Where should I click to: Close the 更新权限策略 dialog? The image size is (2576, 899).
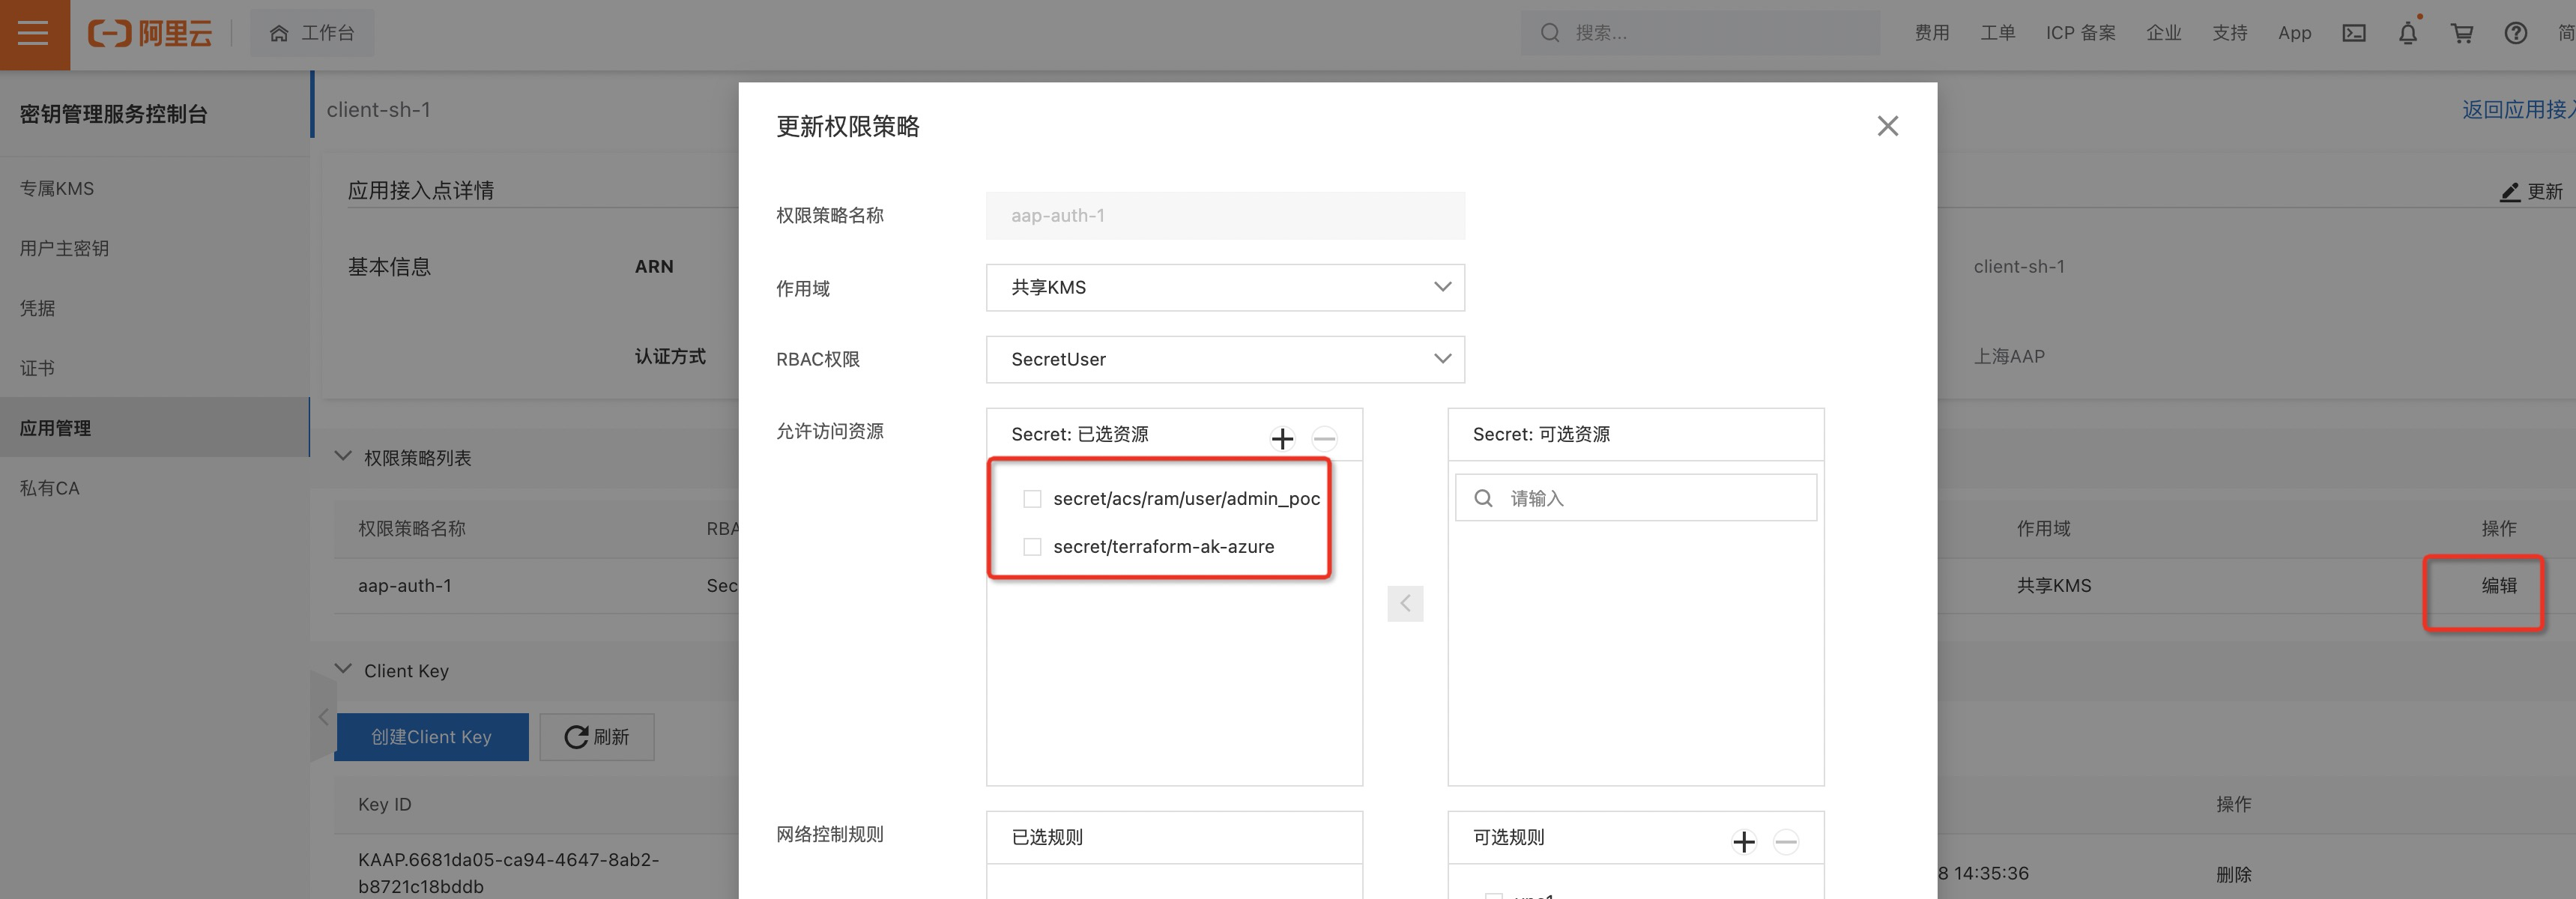pyautogui.click(x=1887, y=126)
